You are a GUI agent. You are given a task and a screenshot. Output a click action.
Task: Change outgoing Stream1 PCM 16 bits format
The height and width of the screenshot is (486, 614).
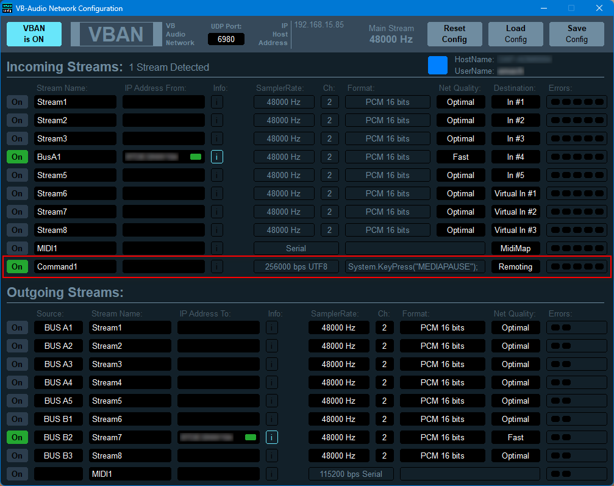443,328
